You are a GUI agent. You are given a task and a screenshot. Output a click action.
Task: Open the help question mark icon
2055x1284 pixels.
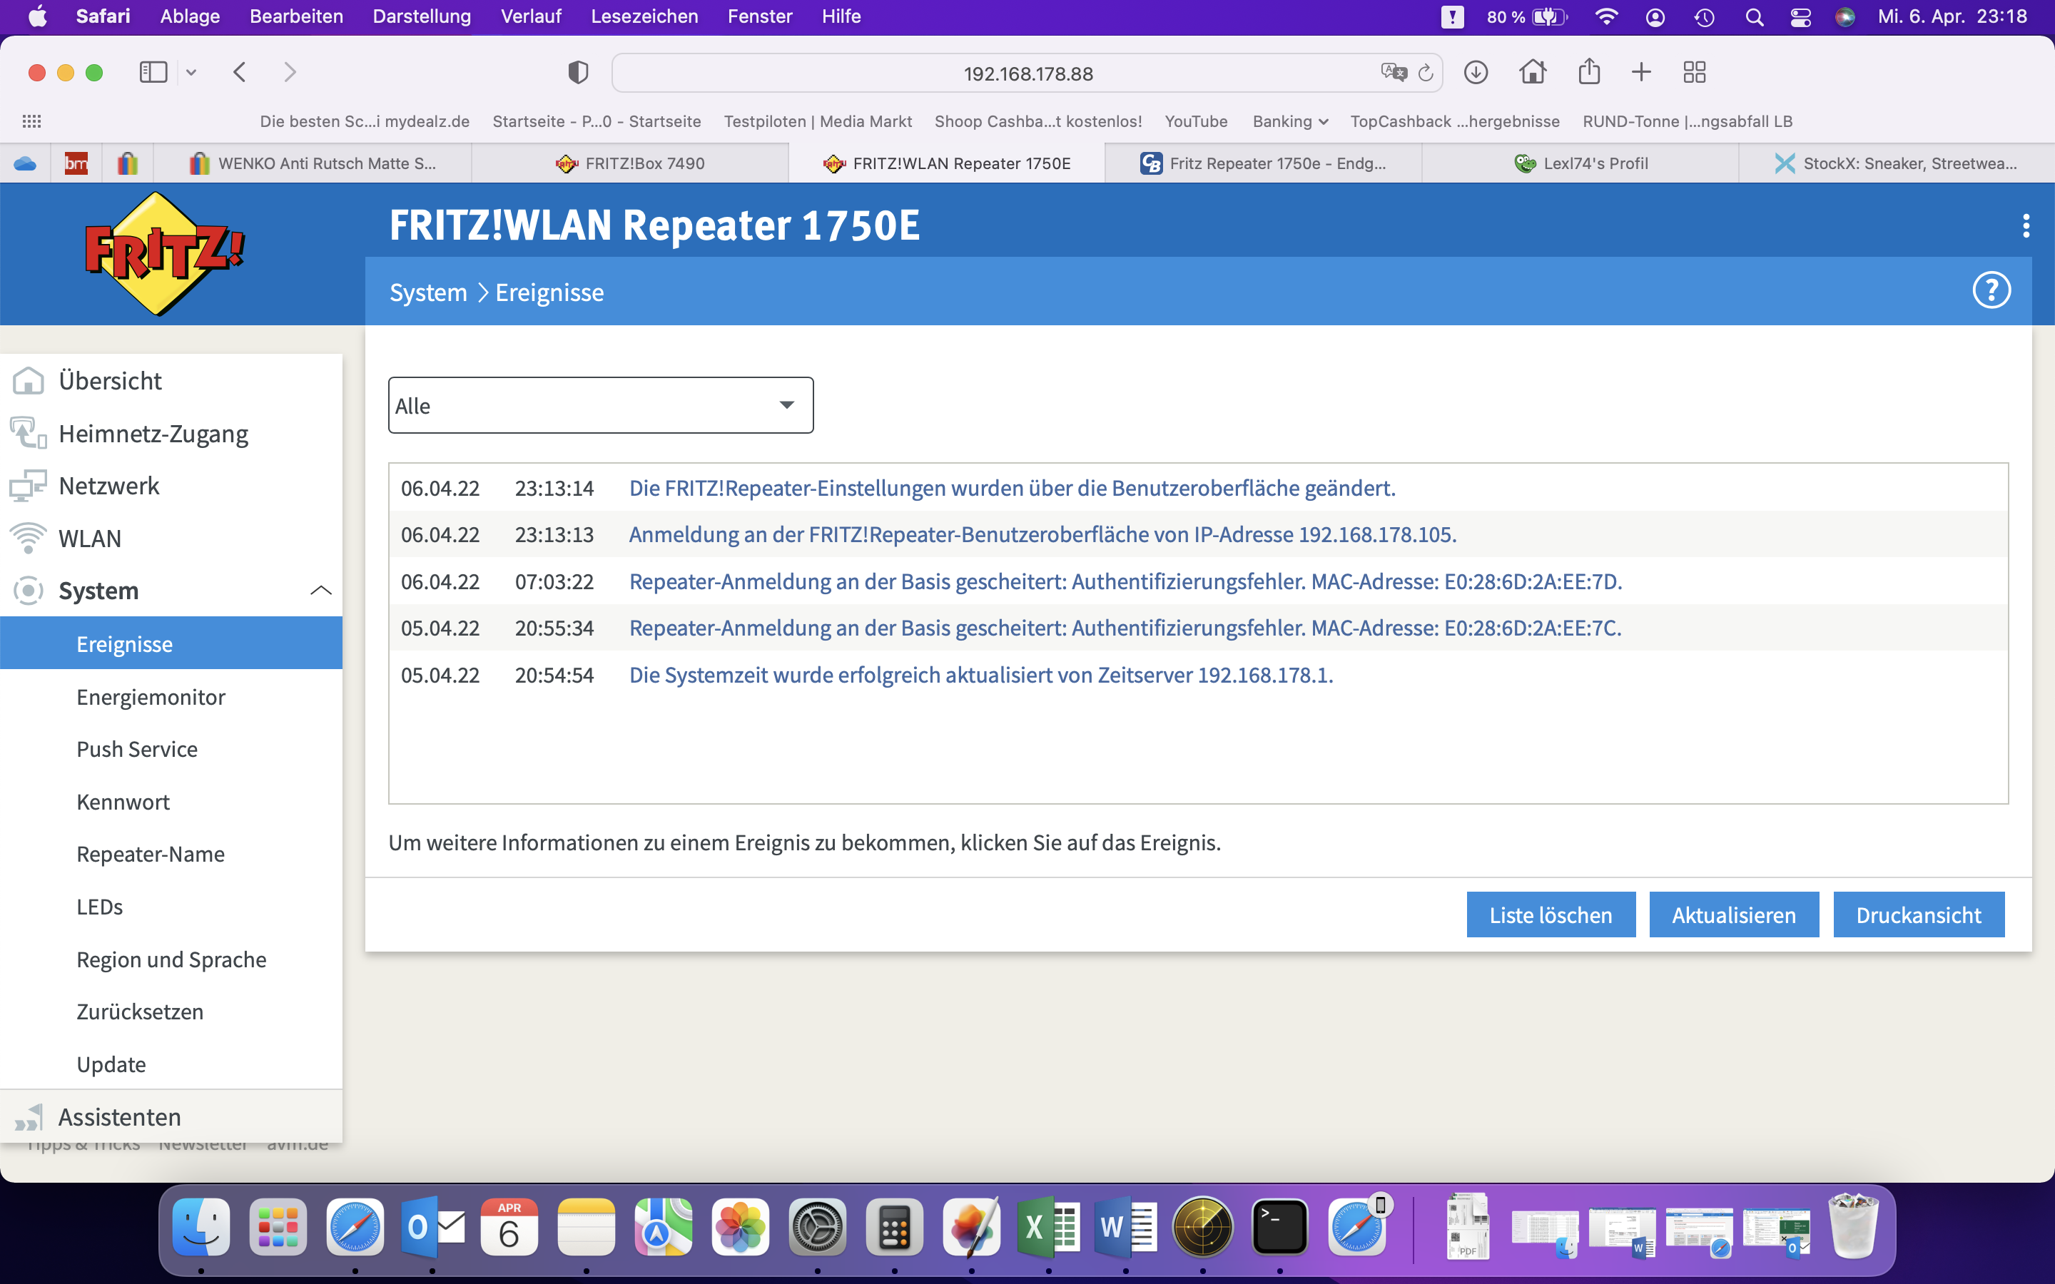pyautogui.click(x=1991, y=291)
